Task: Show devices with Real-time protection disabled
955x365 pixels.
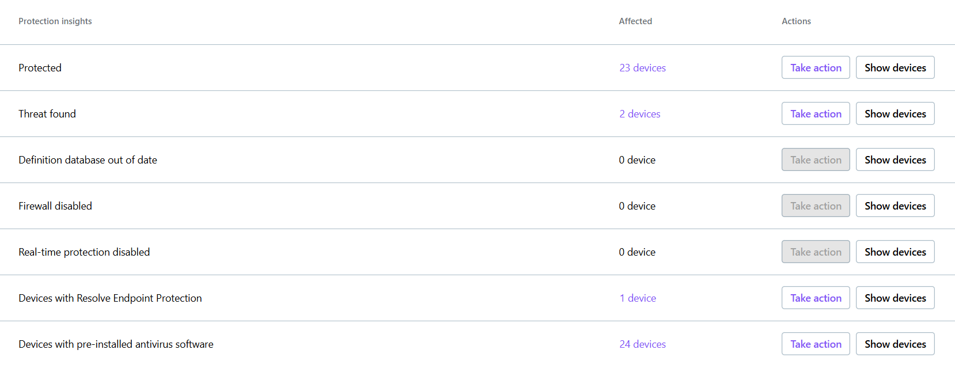Action: [895, 252]
